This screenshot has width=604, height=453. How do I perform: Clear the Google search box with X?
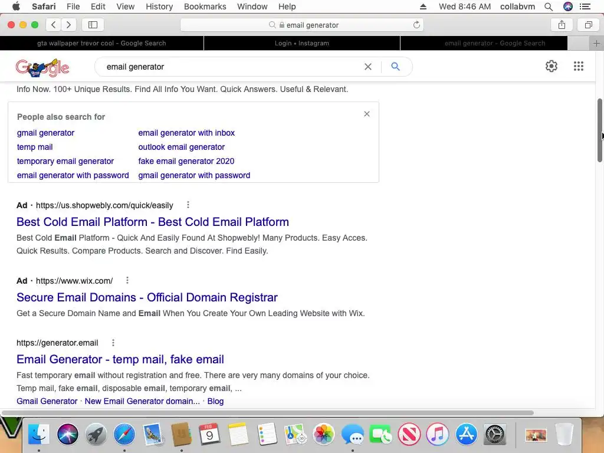(368, 67)
